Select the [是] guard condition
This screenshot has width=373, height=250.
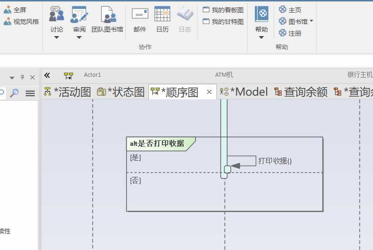coord(136,157)
